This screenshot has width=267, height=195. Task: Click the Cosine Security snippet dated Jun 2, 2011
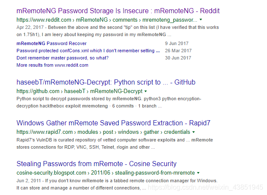[x=115, y=184]
